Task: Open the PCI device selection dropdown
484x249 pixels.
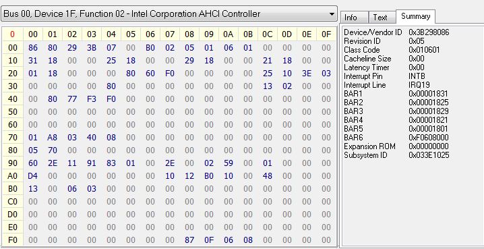Action: (x=169, y=14)
